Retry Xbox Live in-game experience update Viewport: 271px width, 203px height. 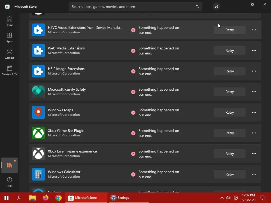tap(229, 154)
